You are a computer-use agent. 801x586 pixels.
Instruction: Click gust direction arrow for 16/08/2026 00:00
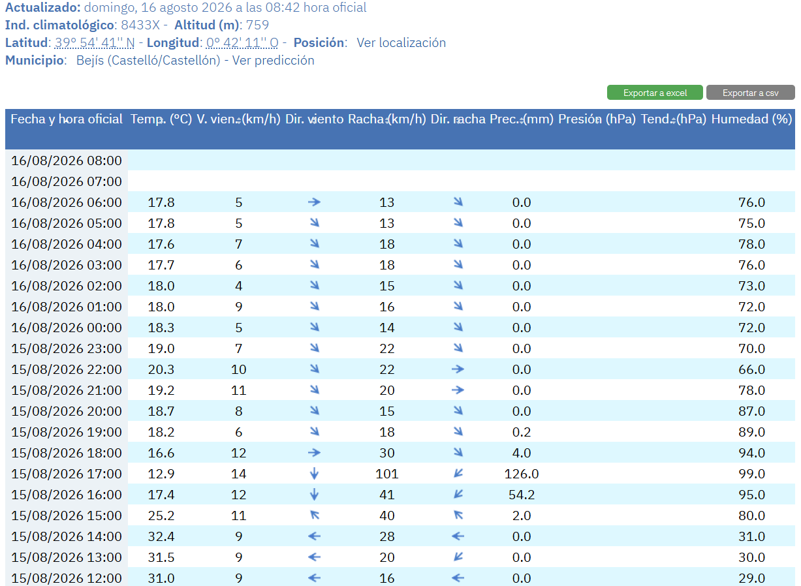(x=458, y=328)
